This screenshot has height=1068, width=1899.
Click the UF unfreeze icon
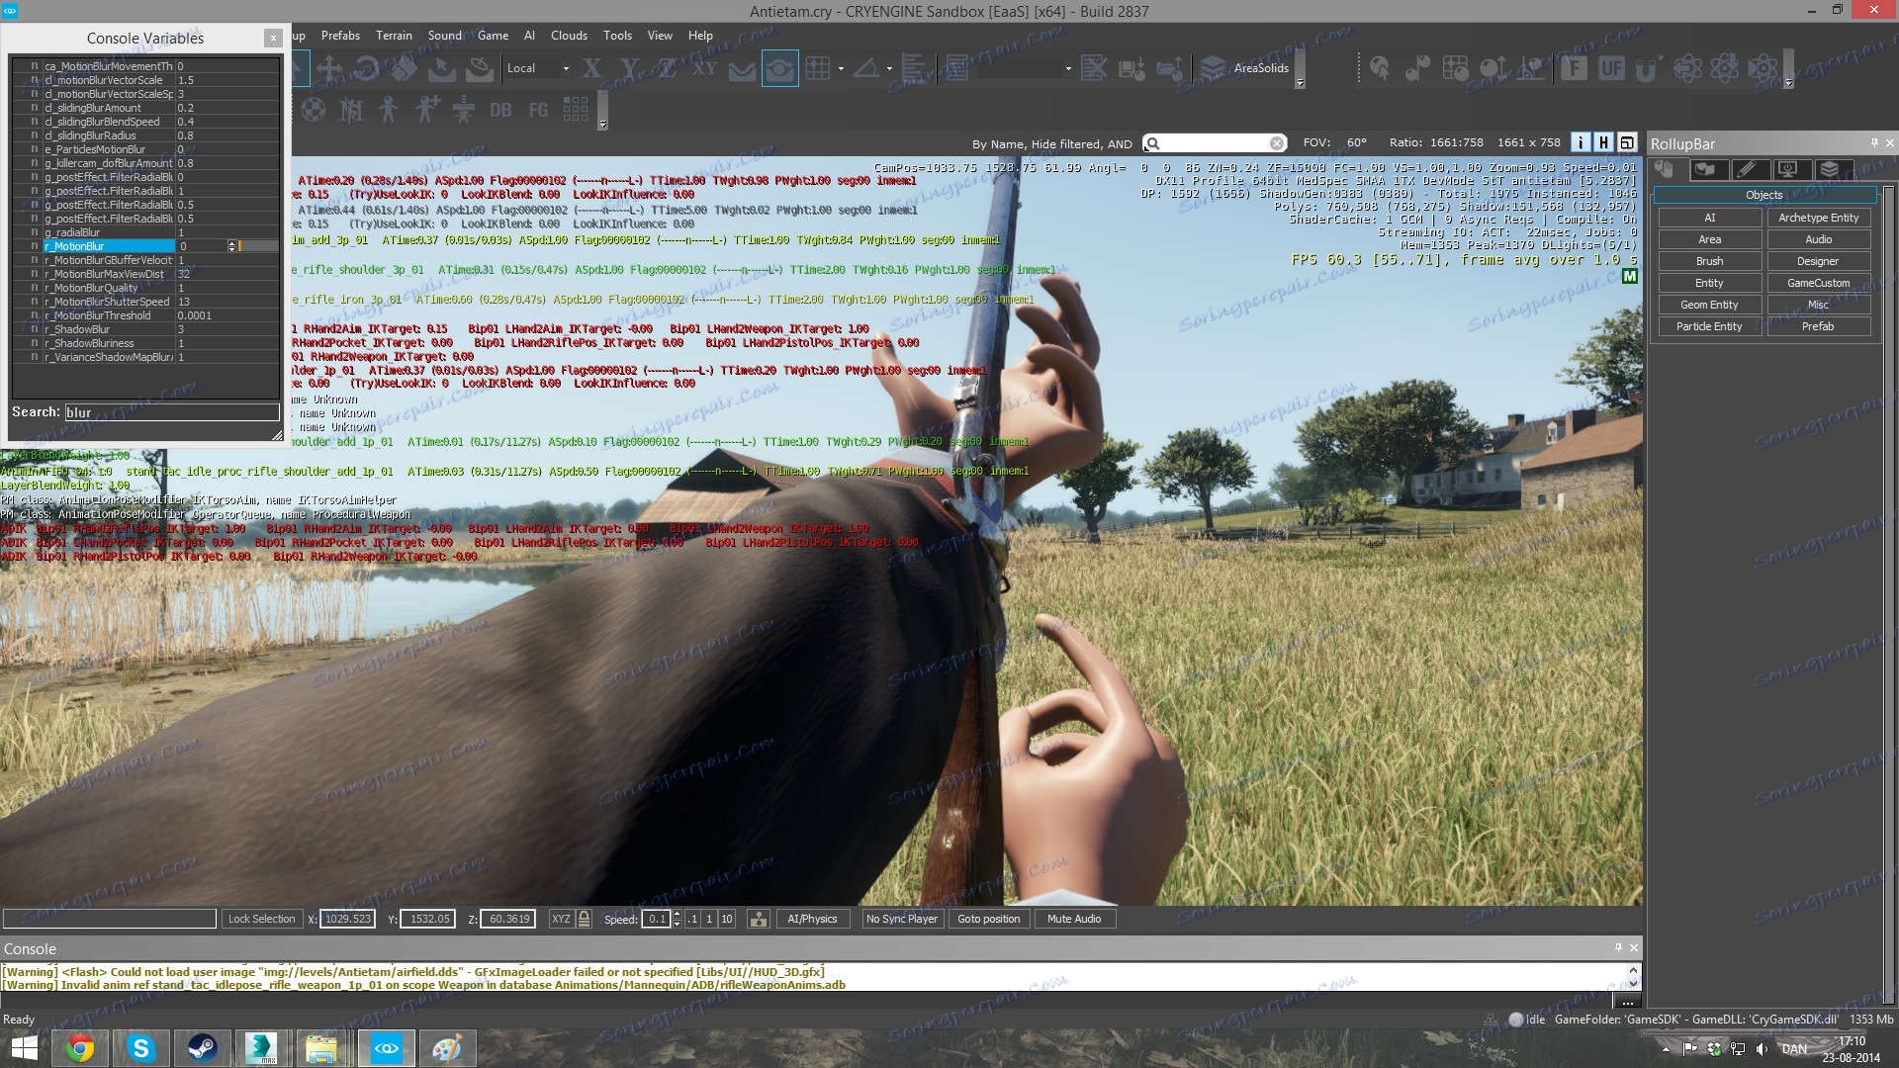1611,68
